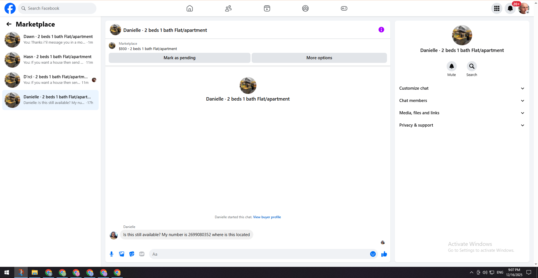Open the account profile picture menu
The width and height of the screenshot is (538, 278).
[x=524, y=8]
